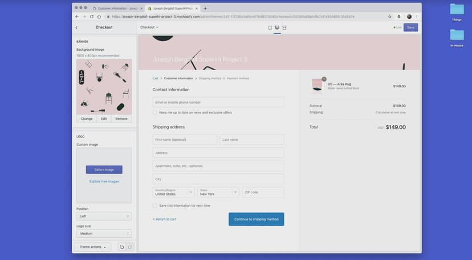Check 'Keep me up to date' checkbox

point(155,113)
